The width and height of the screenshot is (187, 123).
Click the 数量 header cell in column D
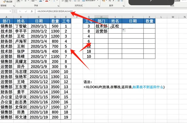(55, 21)
